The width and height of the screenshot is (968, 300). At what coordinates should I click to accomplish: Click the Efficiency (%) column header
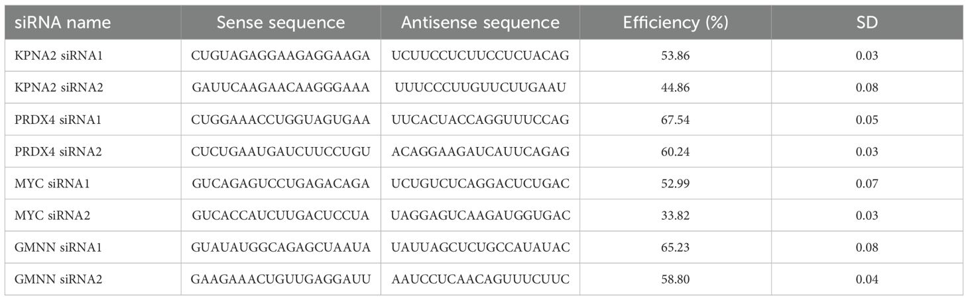tap(676, 23)
